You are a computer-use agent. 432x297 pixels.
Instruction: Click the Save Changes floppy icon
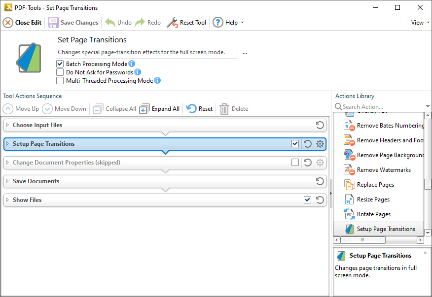53,23
